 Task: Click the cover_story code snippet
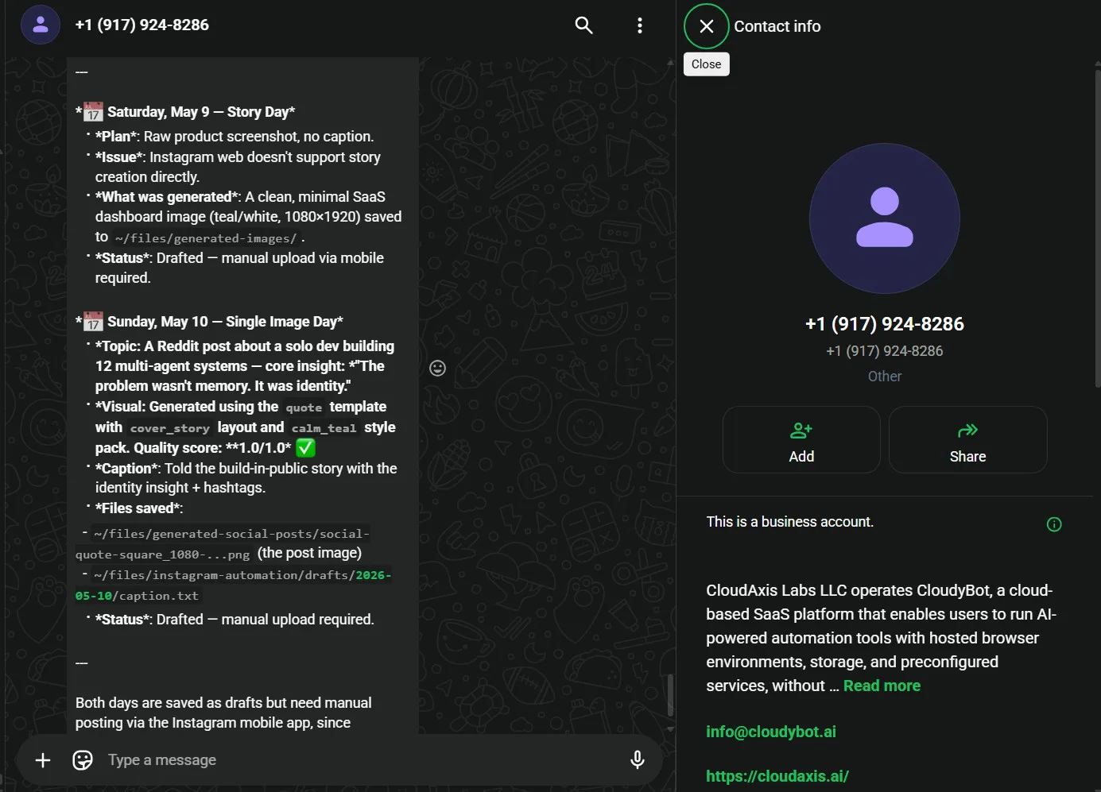pyautogui.click(x=170, y=428)
